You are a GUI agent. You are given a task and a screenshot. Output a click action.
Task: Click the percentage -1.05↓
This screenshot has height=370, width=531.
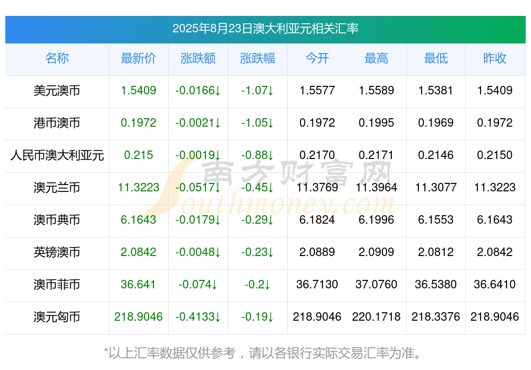click(258, 123)
